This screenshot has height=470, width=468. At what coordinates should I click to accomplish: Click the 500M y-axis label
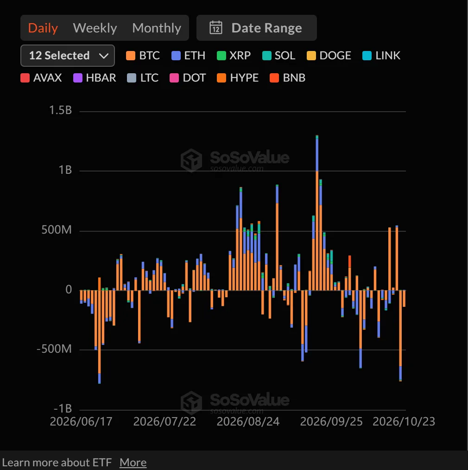(57, 229)
